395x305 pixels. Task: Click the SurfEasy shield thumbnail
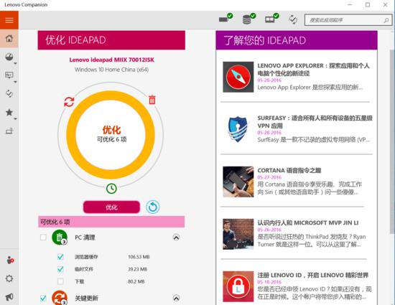coord(238,129)
